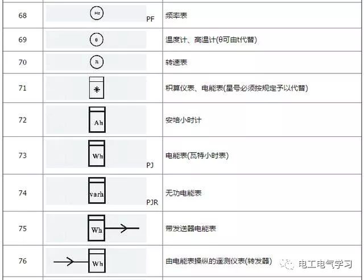
Task: Click the Hz frequency meter symbol
Action: click(96, 14)
